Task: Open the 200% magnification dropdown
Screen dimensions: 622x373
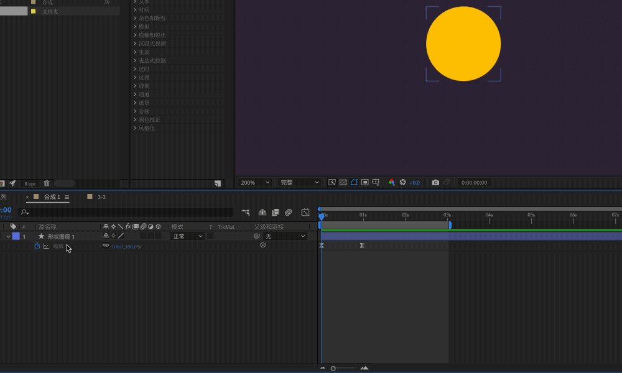Action: click(255, 183)
